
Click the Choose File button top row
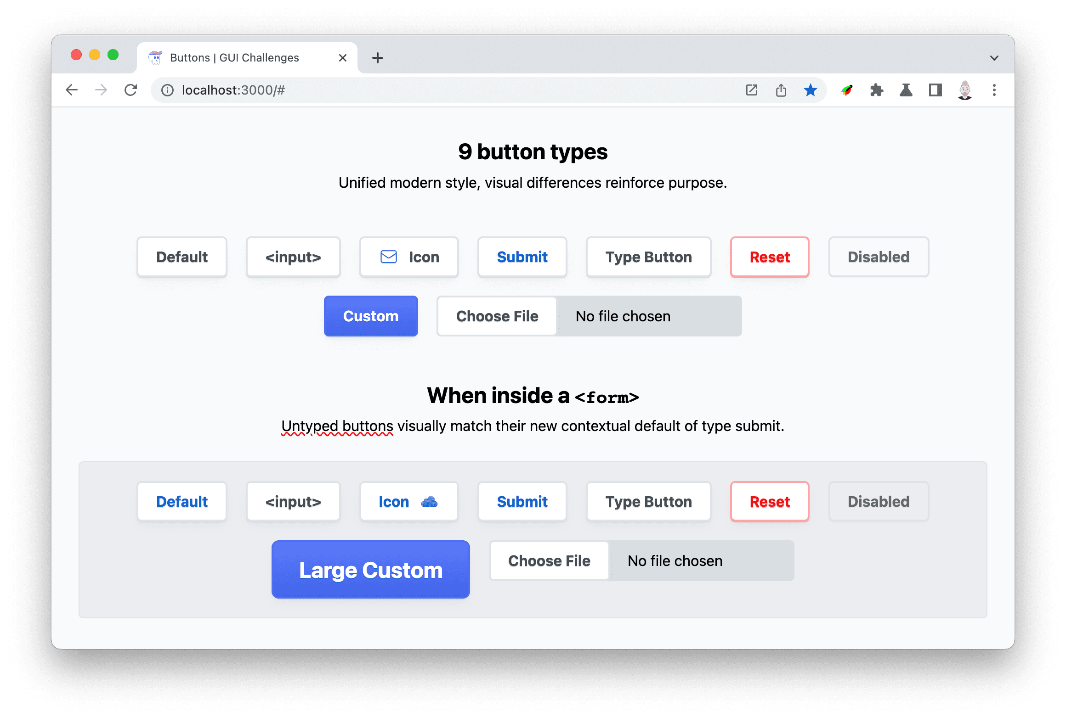499,314
